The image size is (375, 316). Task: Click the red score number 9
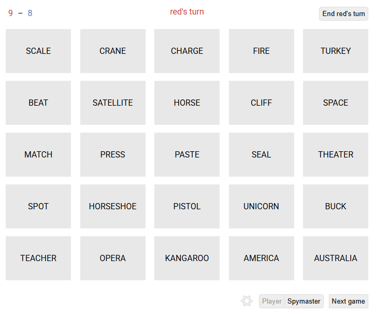10,13
